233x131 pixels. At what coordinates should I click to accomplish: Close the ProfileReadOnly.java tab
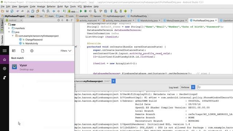[x=216, y=20]
